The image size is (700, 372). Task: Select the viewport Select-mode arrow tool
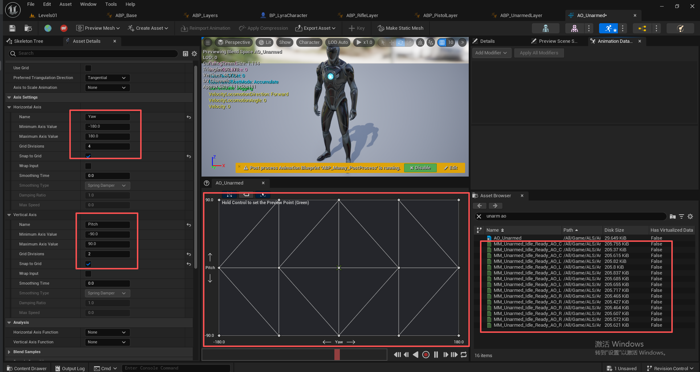[383, 42]
